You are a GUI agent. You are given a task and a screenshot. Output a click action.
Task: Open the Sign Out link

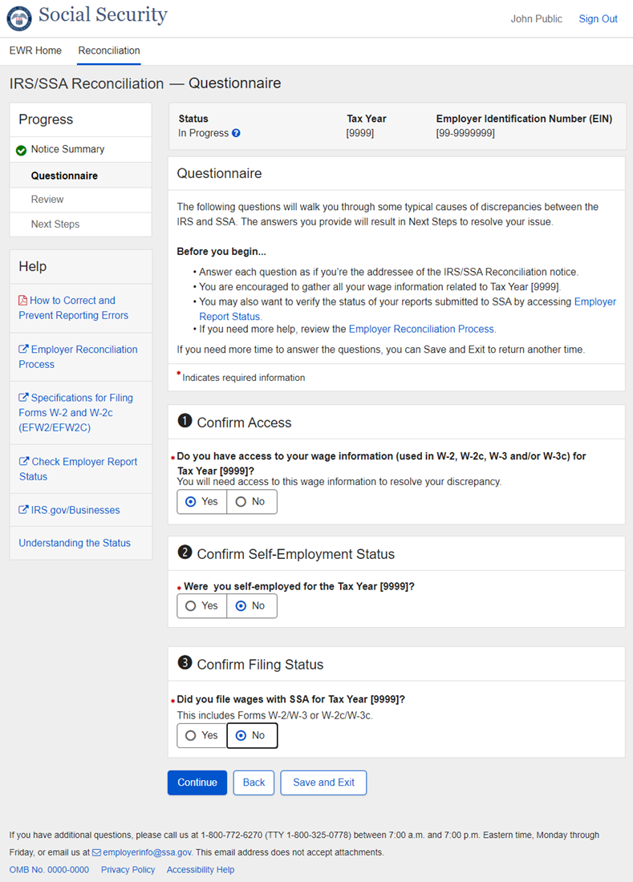(x=598, y=18)
